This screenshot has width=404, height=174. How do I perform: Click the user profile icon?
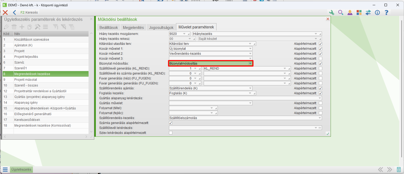pos(350,12)
